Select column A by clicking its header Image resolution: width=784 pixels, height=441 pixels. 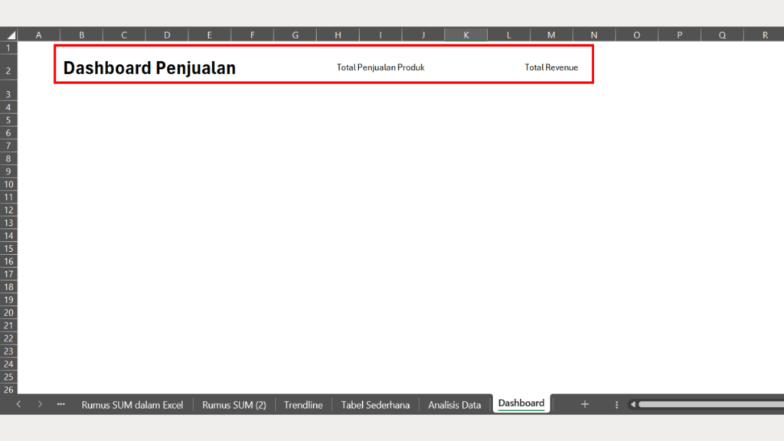pyautogui.click(x=38, y=34)
